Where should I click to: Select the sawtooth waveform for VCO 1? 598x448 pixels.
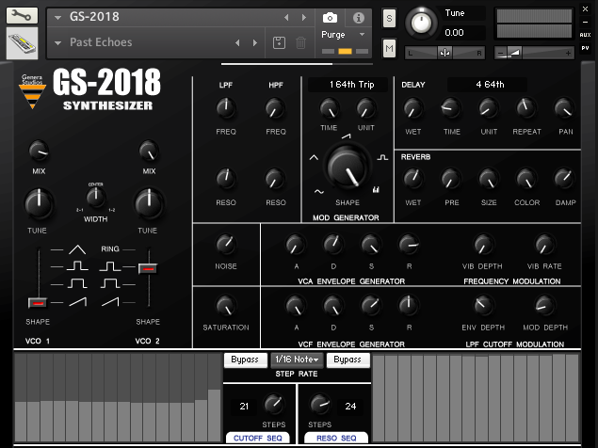pos(80,301)
